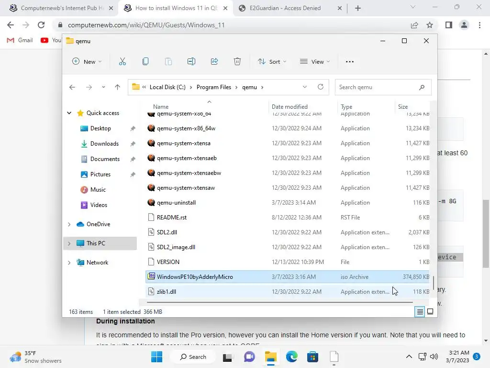Click the Share icon in Explorer toolbar

pyautogui.click(x=214, y=62)
